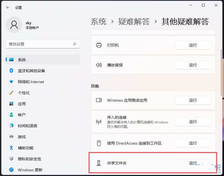This screenshot has height=176, width=224.
Task: Run the 传入的连接 troubleshooter
Action: point(193,122)
